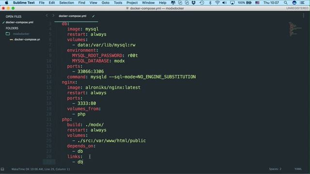
Task: Open the View menu
Action: pos(93,3)
